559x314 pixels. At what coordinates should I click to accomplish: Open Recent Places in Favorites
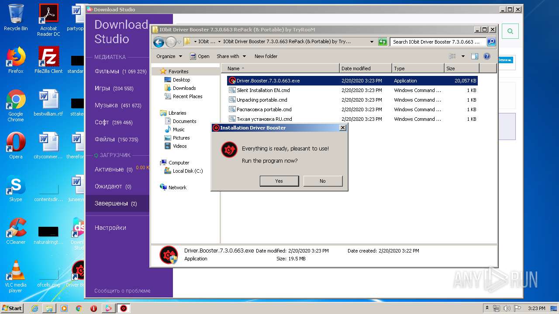point(183,96)
